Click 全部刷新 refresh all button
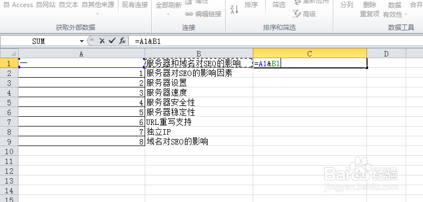Screen dimensions: 423x202 point(169,5)
